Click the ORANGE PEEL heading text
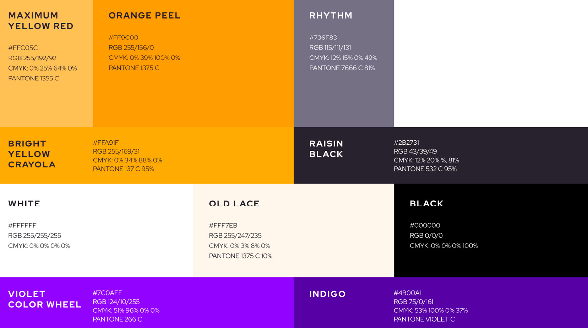 (145, 16)
